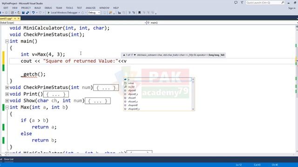Open the BUILD menu

click(37, 8)
